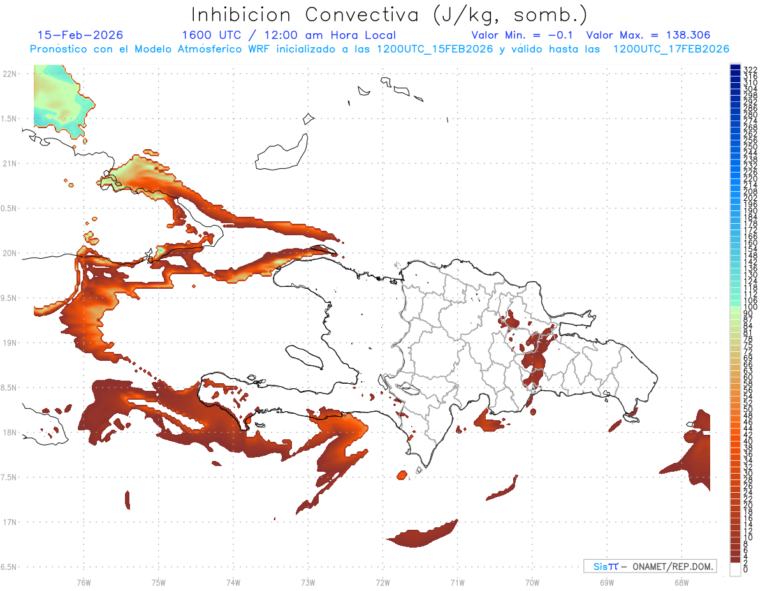
Task: Click the '18N' latitude label
Action: click(10, 432)
